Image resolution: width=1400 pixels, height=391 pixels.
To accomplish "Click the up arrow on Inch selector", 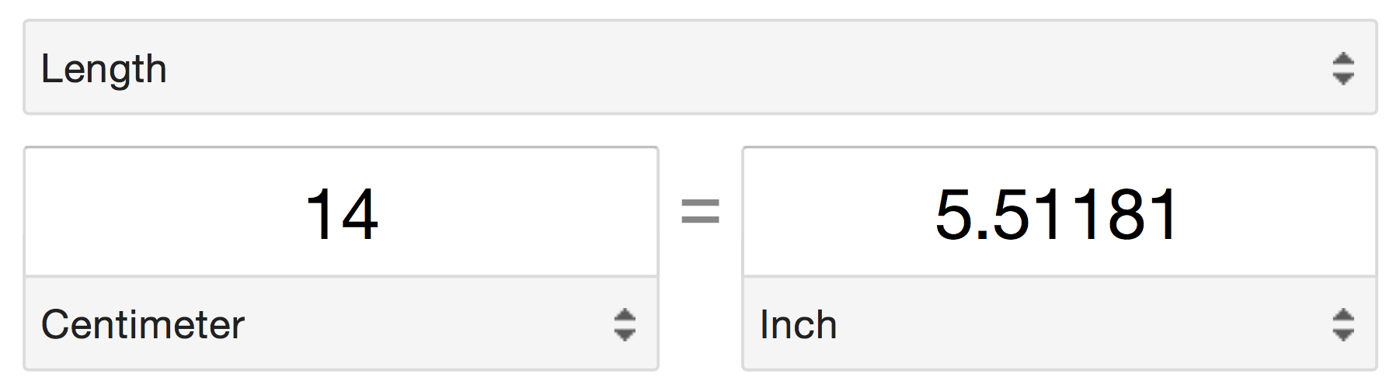I will coord(1343,315).
